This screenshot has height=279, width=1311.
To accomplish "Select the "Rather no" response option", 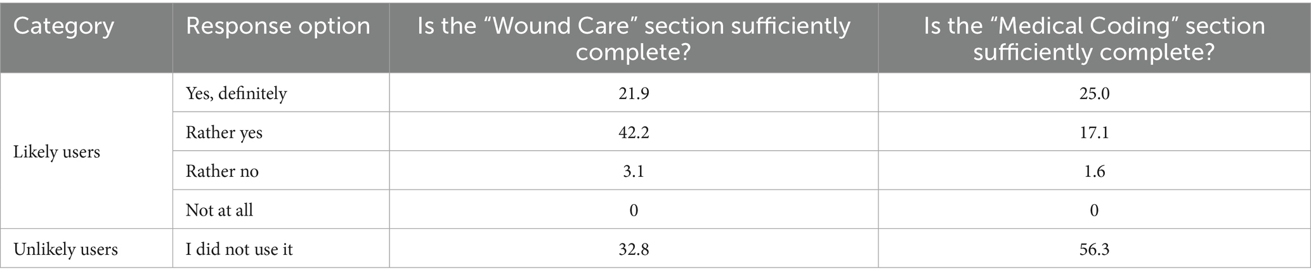I will [x=222, y=171].
